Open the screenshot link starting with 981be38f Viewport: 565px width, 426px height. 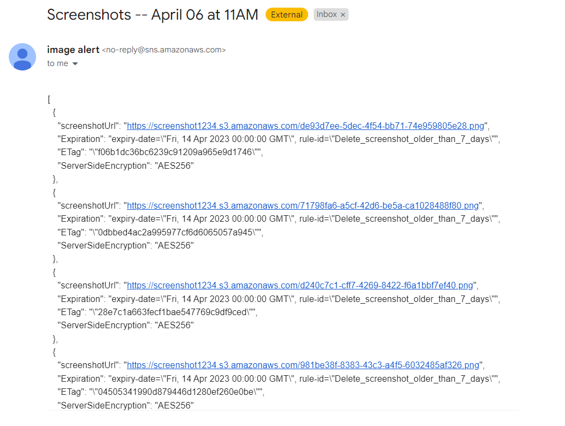[303, 365]
